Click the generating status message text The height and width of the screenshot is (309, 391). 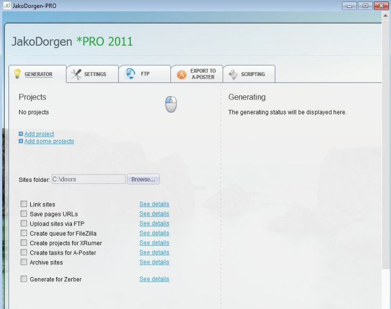click(x=287, y=112)
